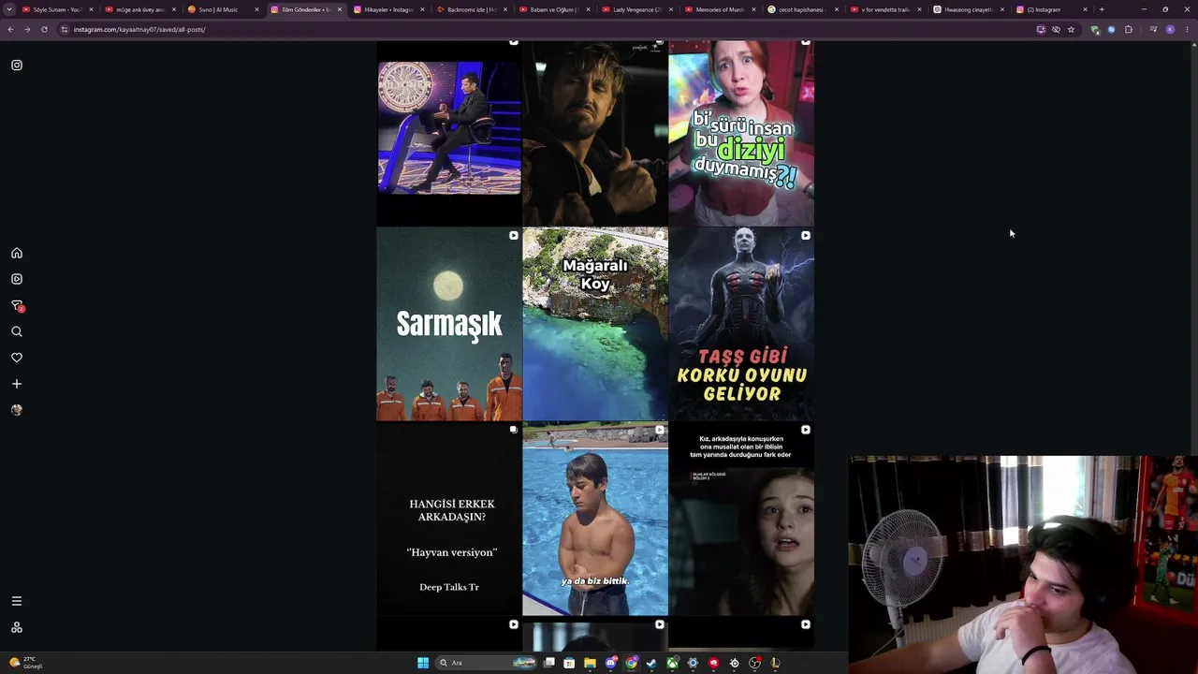Screen dimensions: 1198x674
Task: Open browser extensions puzzle icon
Action: [1129, 29]
